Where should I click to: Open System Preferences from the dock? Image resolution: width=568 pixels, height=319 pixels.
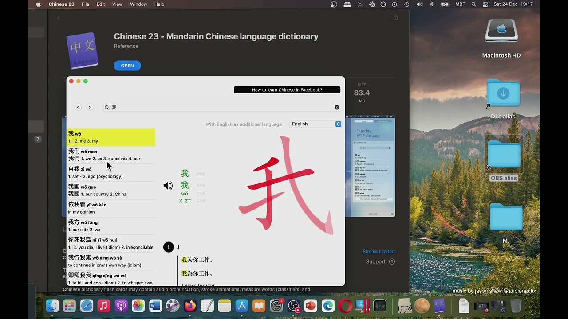(x=276, y=306)
